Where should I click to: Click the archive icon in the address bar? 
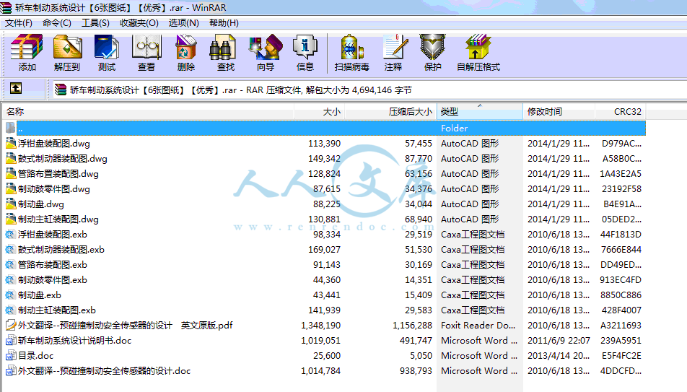coord(61,90)
